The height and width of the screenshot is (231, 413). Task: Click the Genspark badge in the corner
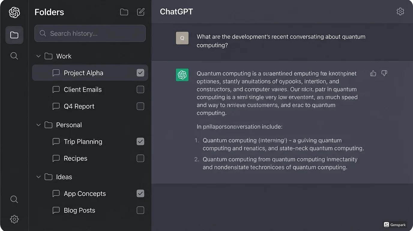395,225
